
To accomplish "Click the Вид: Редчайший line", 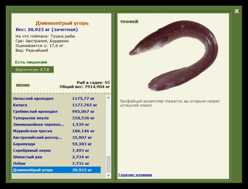I will [x=32, y=51].
